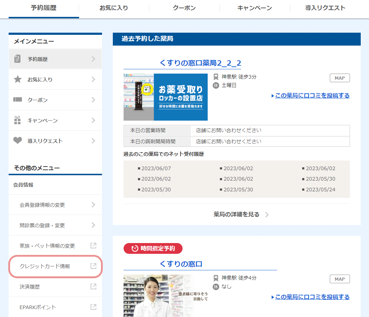Open EPARKポイント menu item
Viewport: 369px width, 317px height.
55,307
